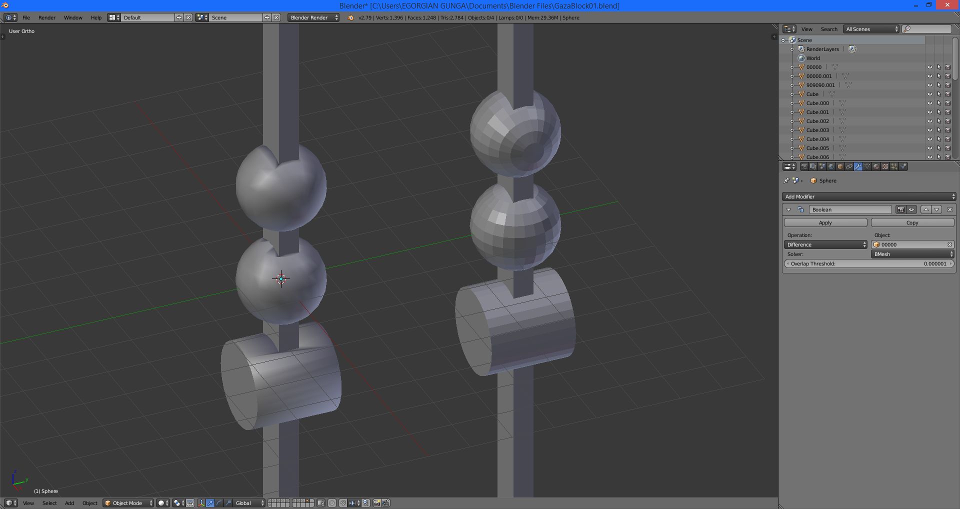Open the Particles properties tab
This screenshot has width=960, height=509.
tap(894, 166)
